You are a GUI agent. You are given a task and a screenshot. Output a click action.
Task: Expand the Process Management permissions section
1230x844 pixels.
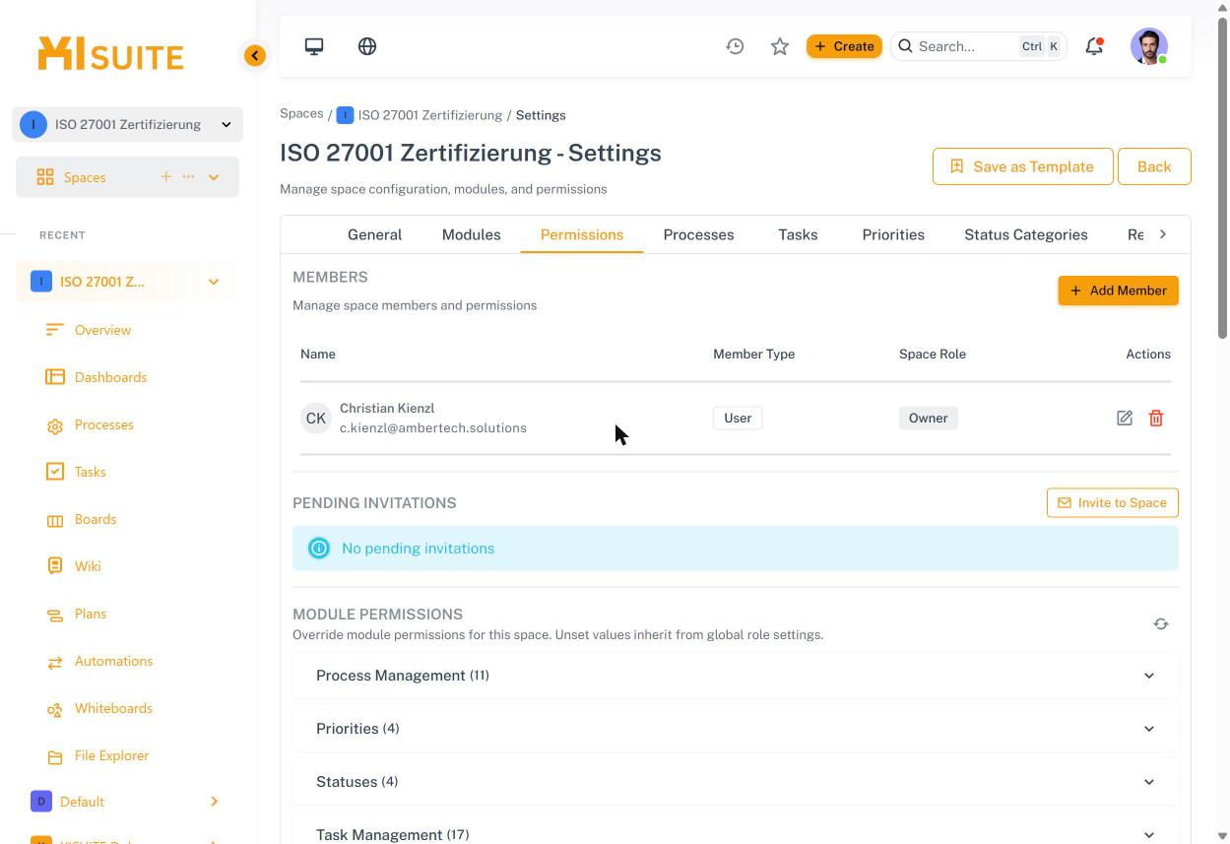[x=736, y=676]
